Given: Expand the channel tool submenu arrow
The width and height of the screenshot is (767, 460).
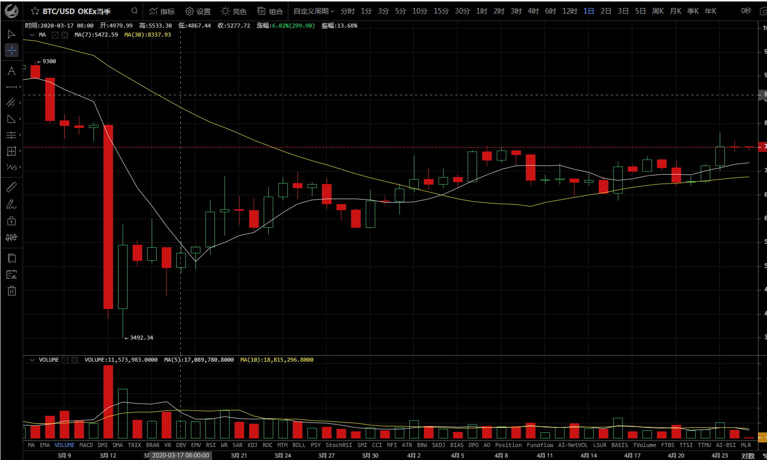Looking at the screenshot, I should click(20, 103).
